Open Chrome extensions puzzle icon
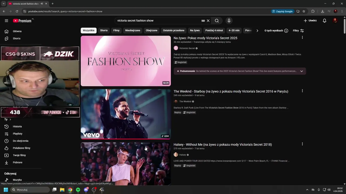This screenshot has height=194, width=346. [x=313, y=11]
